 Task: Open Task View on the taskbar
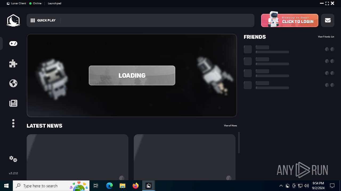coord(96,186)
